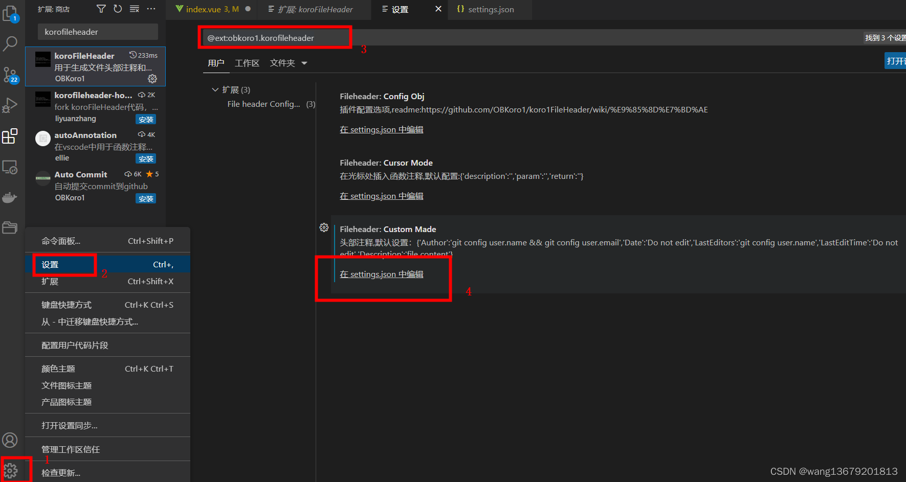Close the 设置 editor tab
Image resolution: width=906 pixels, height=482 pixels.
click(438, 9)
